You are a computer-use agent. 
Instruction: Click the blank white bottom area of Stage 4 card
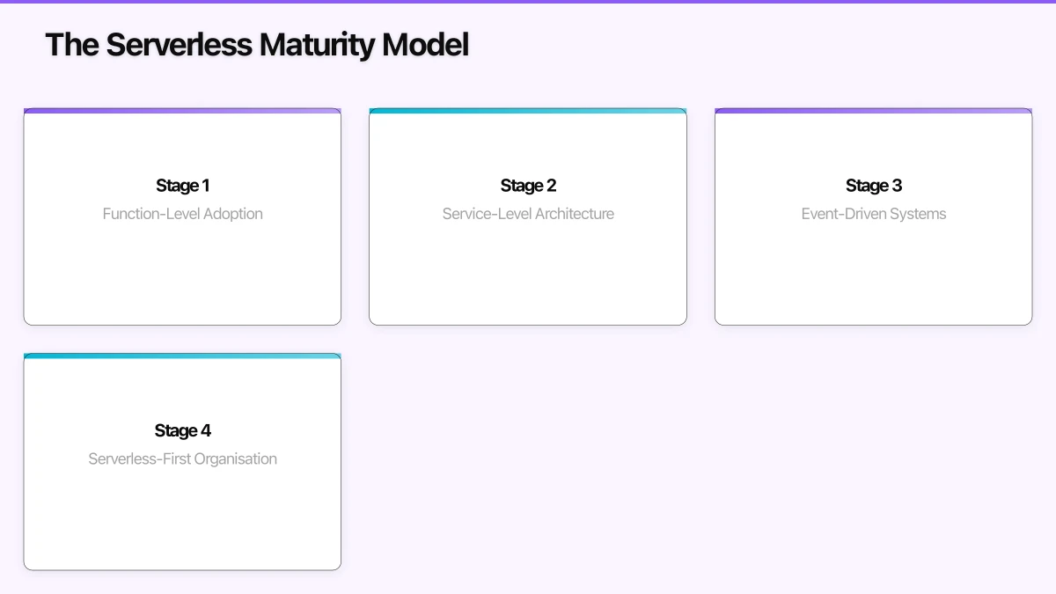182,526
